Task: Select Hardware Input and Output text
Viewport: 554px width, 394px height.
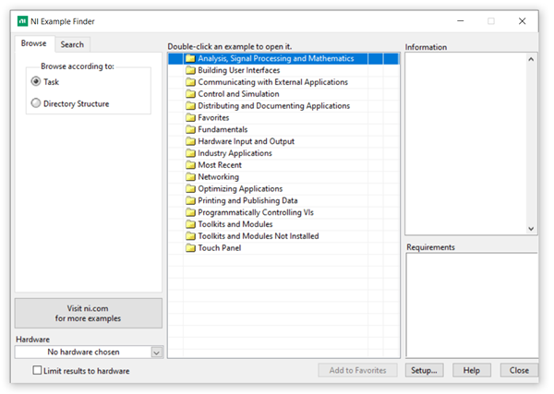Action: click(x=246, y=141)
